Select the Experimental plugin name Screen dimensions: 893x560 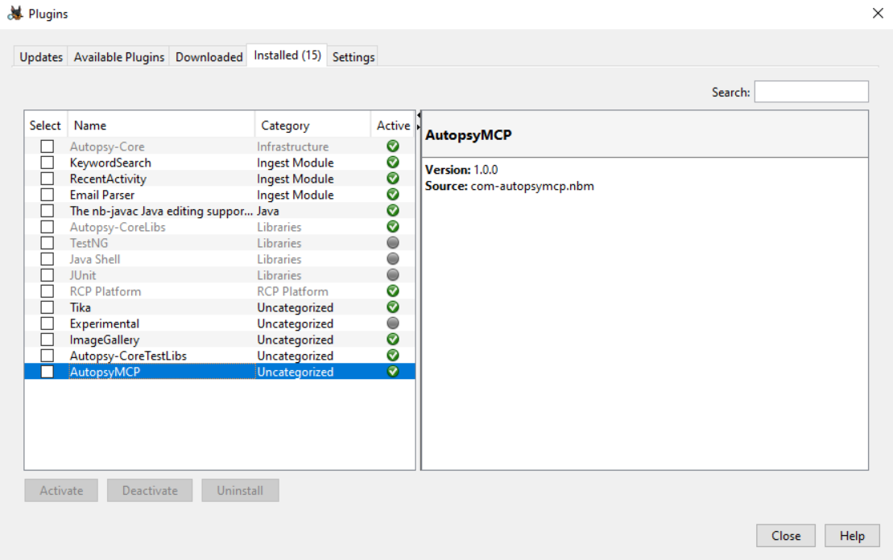pos(104,323)
